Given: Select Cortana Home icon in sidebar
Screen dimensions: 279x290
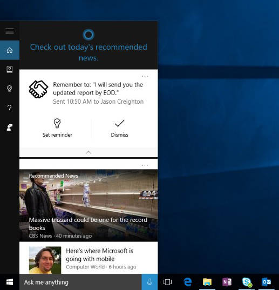Looking at the screenshot, I should click(10, 50).
